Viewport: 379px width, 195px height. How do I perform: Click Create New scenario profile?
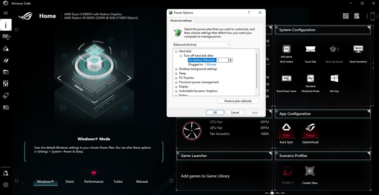click(x=310, y=176)
